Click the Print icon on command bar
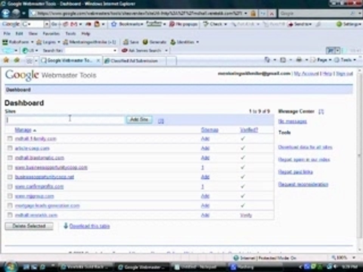The image size is (363, 272). pyautogui.click(x=299, y=60)
